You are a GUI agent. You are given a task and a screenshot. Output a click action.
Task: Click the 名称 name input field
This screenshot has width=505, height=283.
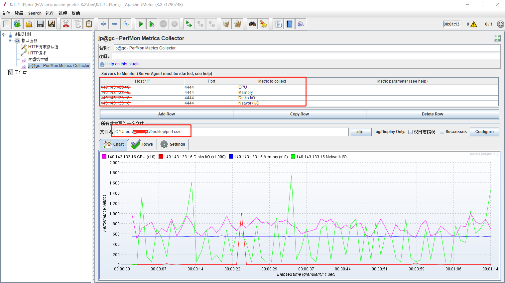click(307, 48)
